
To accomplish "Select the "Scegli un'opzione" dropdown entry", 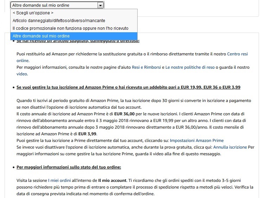I will coord(74,13).
